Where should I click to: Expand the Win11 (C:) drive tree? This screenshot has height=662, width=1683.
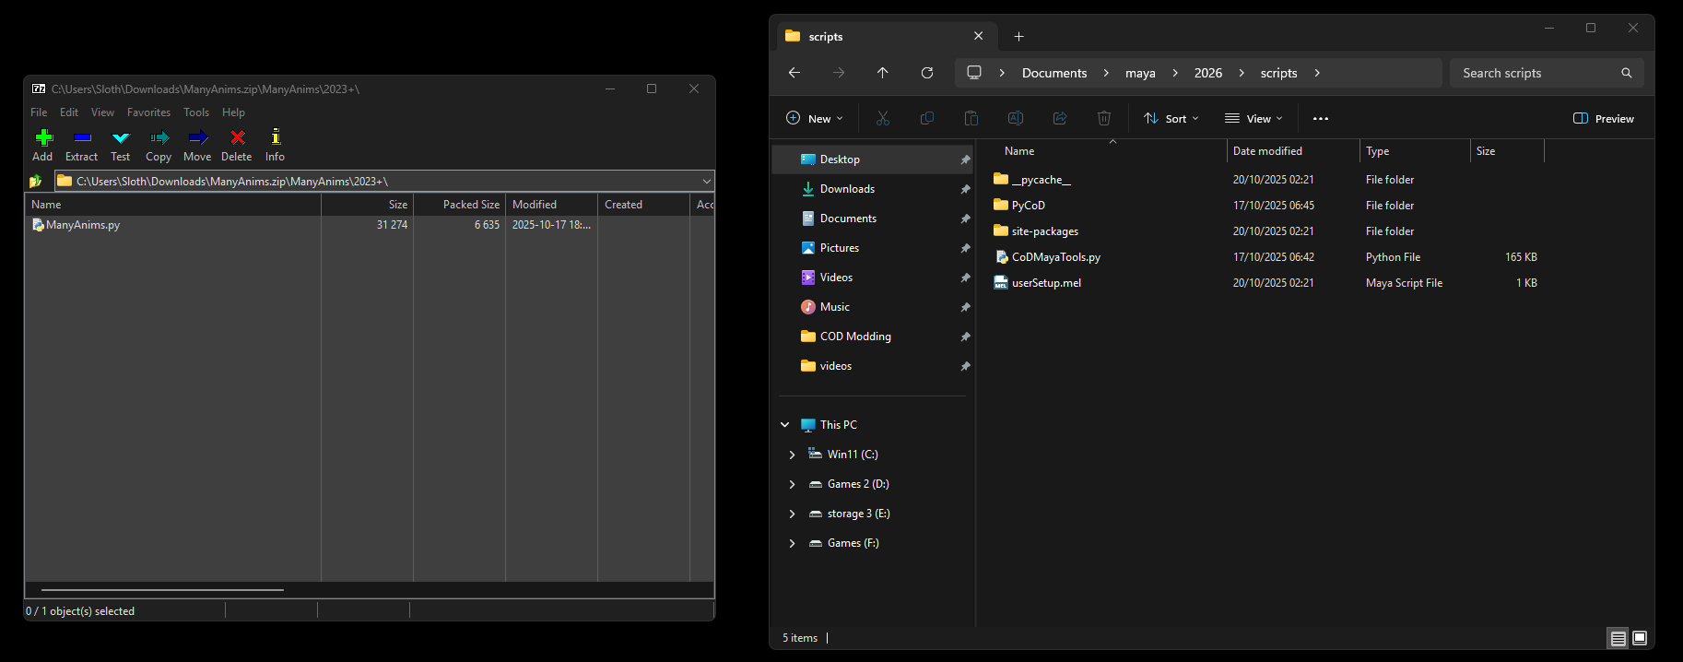pyautogui.click(x=792, y=455)
